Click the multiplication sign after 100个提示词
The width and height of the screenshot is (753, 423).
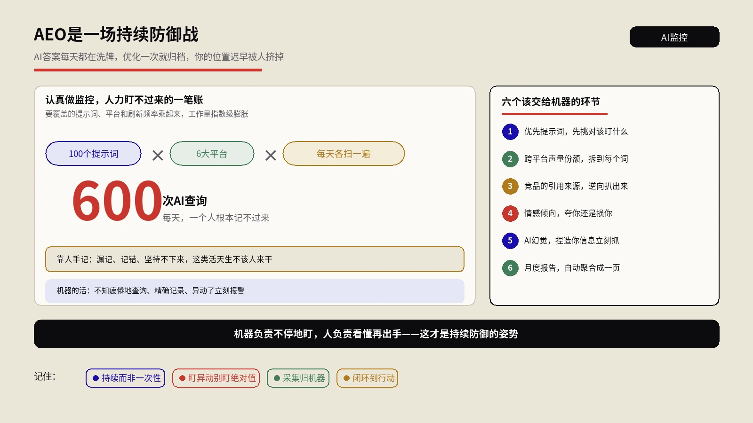click(158, 155)
